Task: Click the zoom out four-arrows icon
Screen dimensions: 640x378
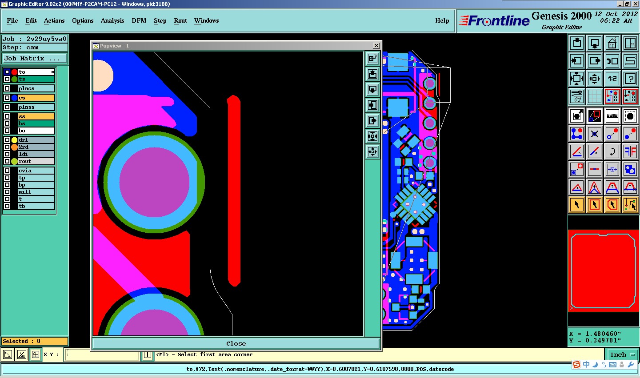Action: [595, 79]
